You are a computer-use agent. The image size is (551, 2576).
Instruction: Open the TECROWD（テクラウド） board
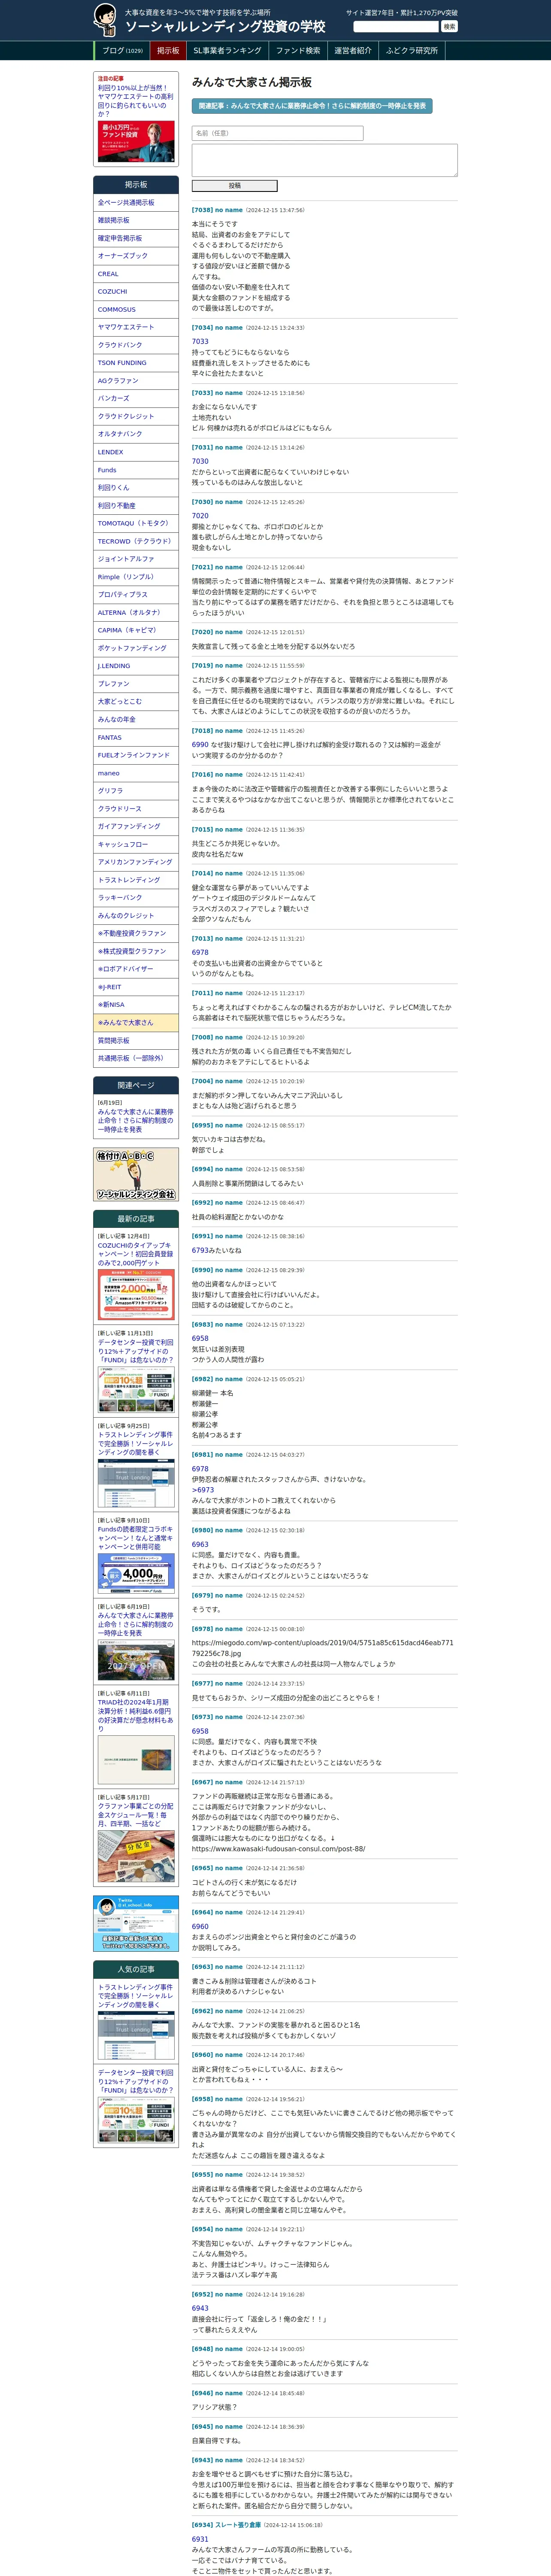click(x=136, y=541)
